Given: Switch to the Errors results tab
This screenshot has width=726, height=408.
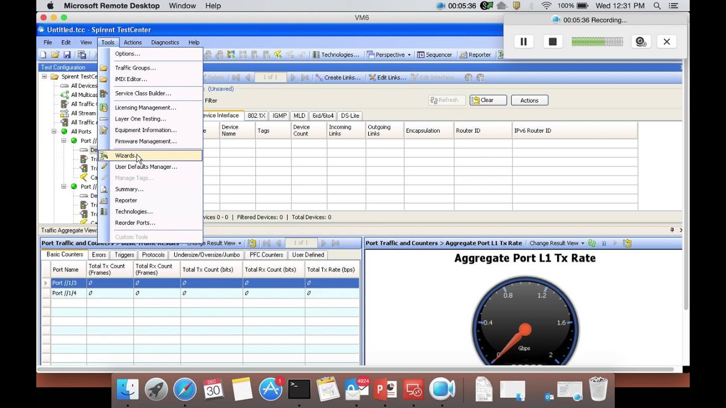Looking at the screenshot, I should coord(99,255).
